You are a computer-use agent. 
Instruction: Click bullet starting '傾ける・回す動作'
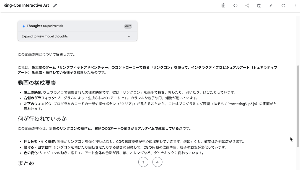pos(125,147)
